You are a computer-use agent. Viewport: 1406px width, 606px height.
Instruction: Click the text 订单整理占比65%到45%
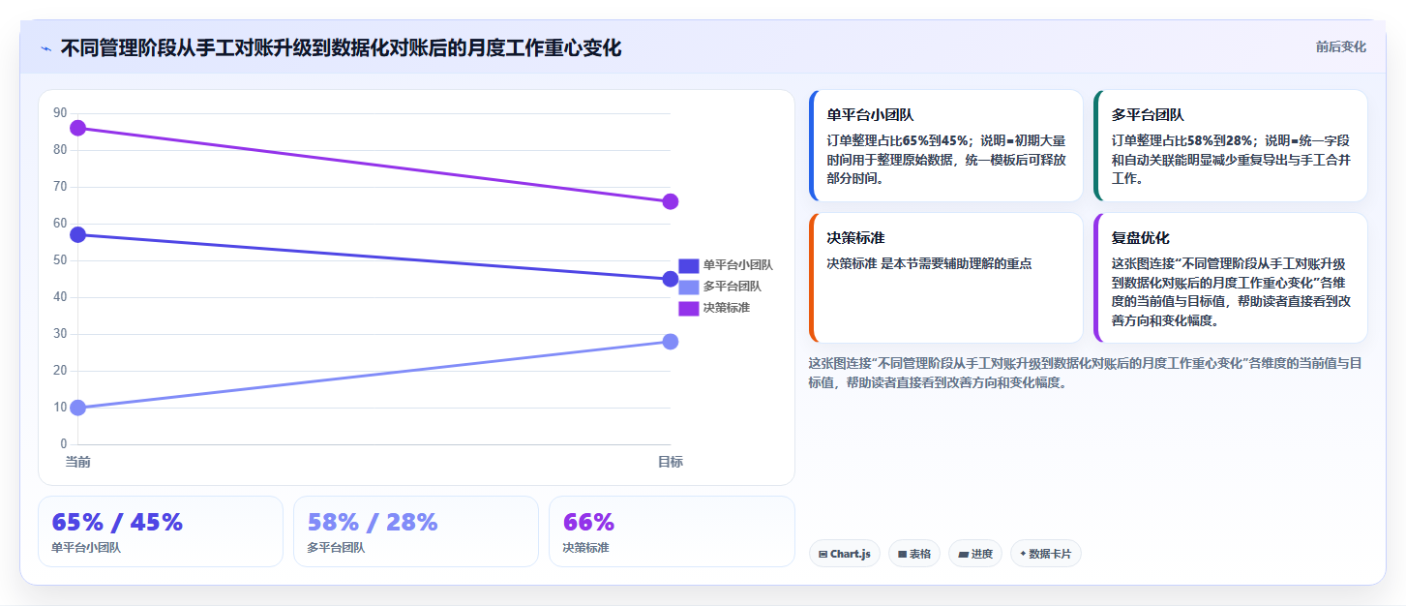(x=898, y=139)
